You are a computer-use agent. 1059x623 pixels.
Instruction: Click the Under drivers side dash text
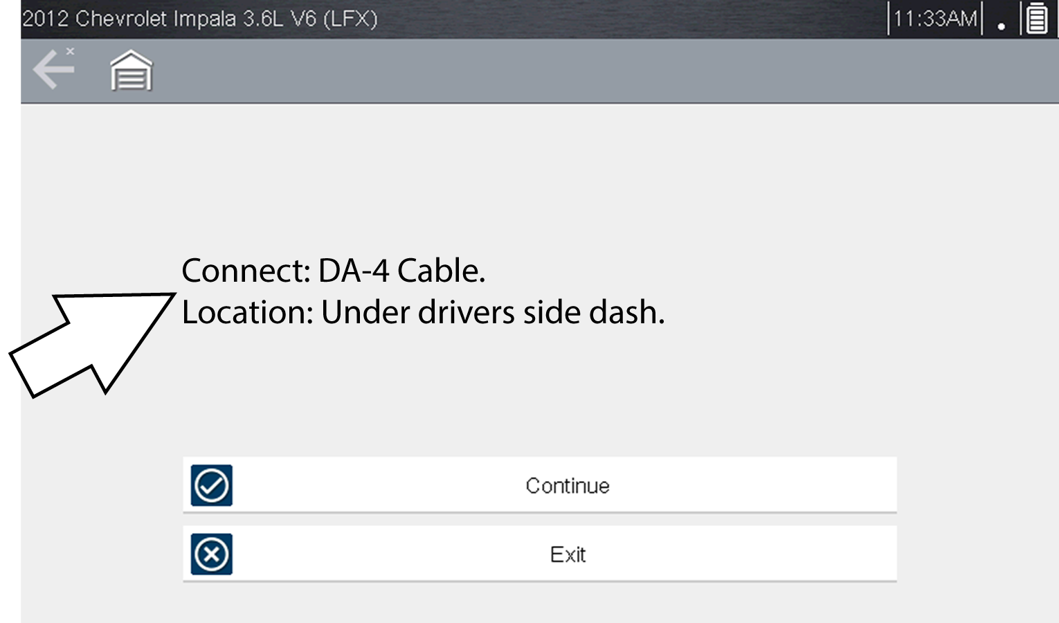[x=493, y=313]
